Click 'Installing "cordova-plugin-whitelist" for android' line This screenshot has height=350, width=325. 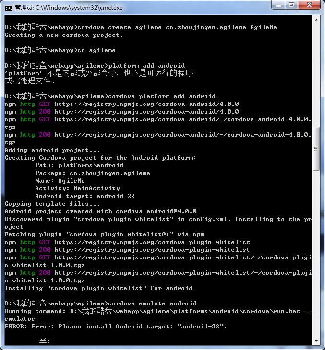98,288
